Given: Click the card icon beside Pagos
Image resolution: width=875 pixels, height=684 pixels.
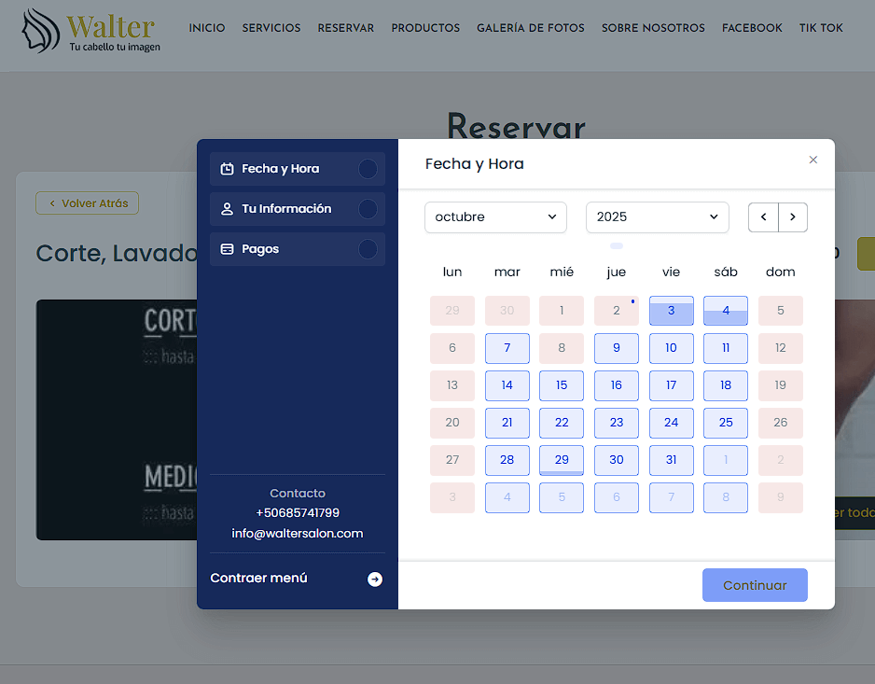Looking at the screenshot, I should click(227, 249).
